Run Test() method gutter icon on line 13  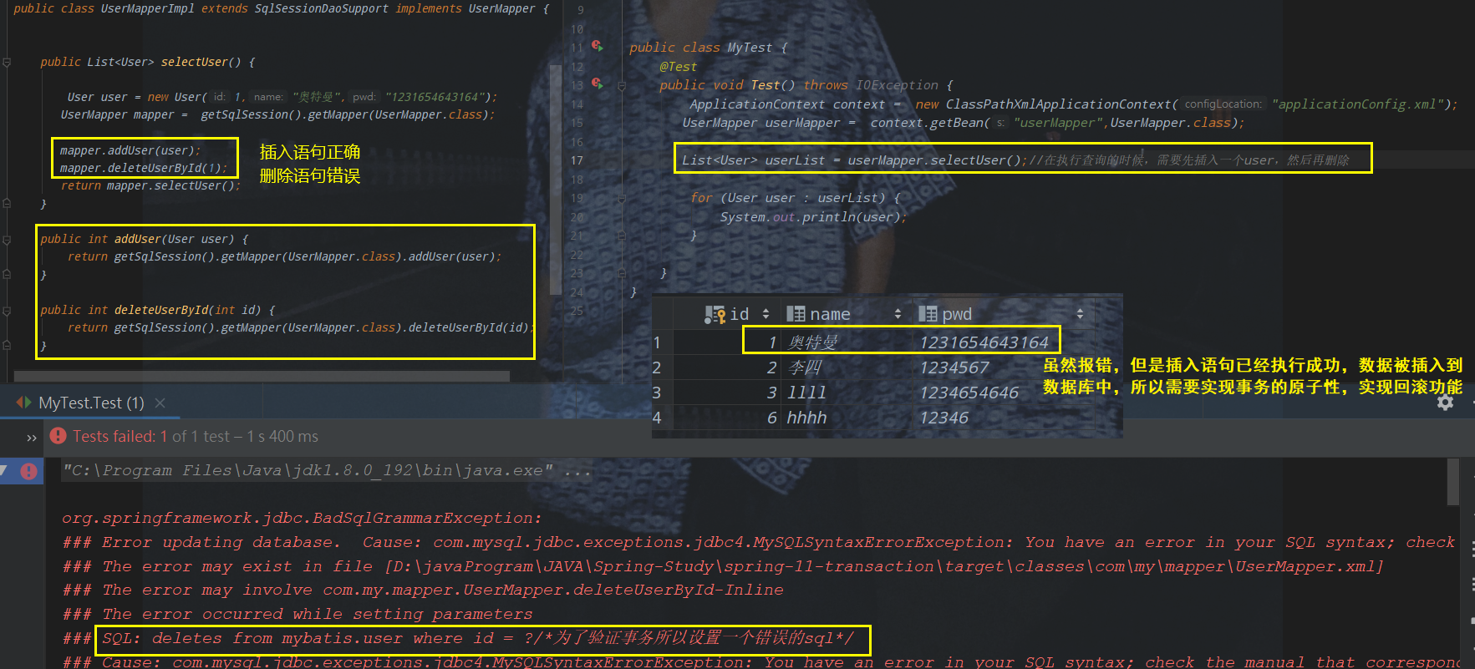click(x=598, y=84)
